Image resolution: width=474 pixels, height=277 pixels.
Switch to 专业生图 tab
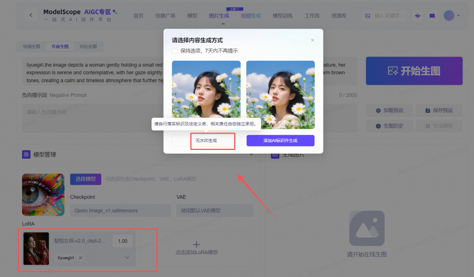click(x=60, y=46)
